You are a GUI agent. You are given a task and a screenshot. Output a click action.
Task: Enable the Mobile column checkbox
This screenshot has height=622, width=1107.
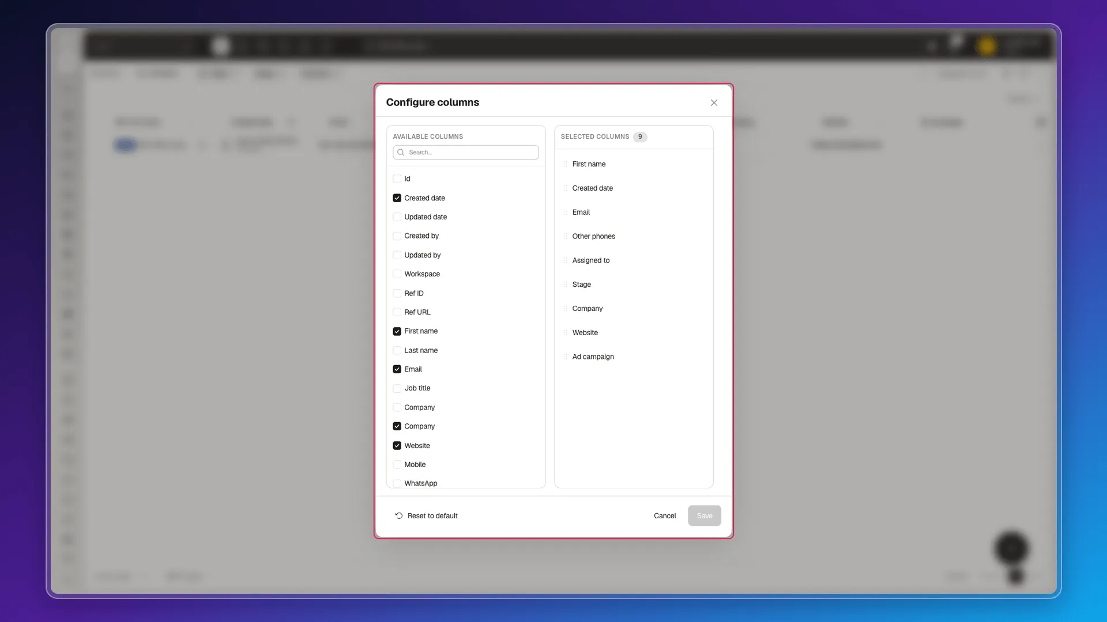397,465
